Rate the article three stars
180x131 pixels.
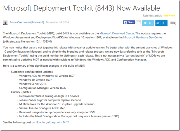[x=170, y=16]
